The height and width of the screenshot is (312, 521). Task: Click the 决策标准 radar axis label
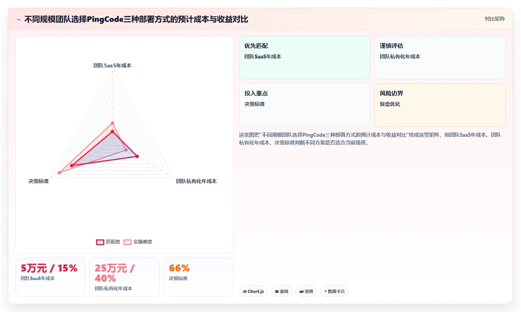39,181
